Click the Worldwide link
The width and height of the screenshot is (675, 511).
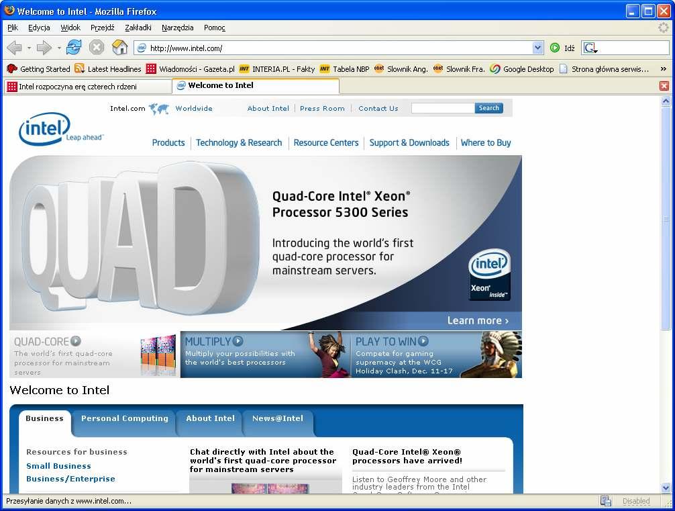point(194,109)
